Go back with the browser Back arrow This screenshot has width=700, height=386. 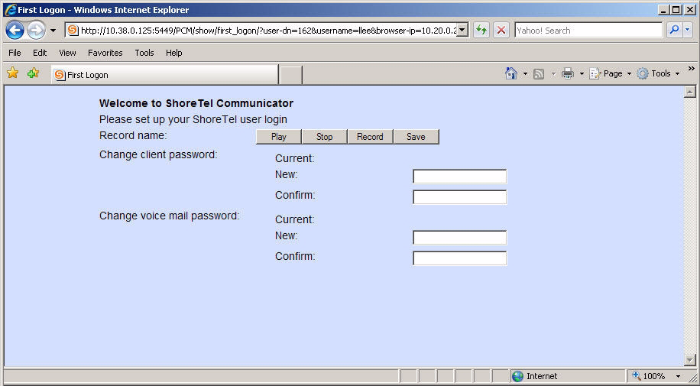15,31
